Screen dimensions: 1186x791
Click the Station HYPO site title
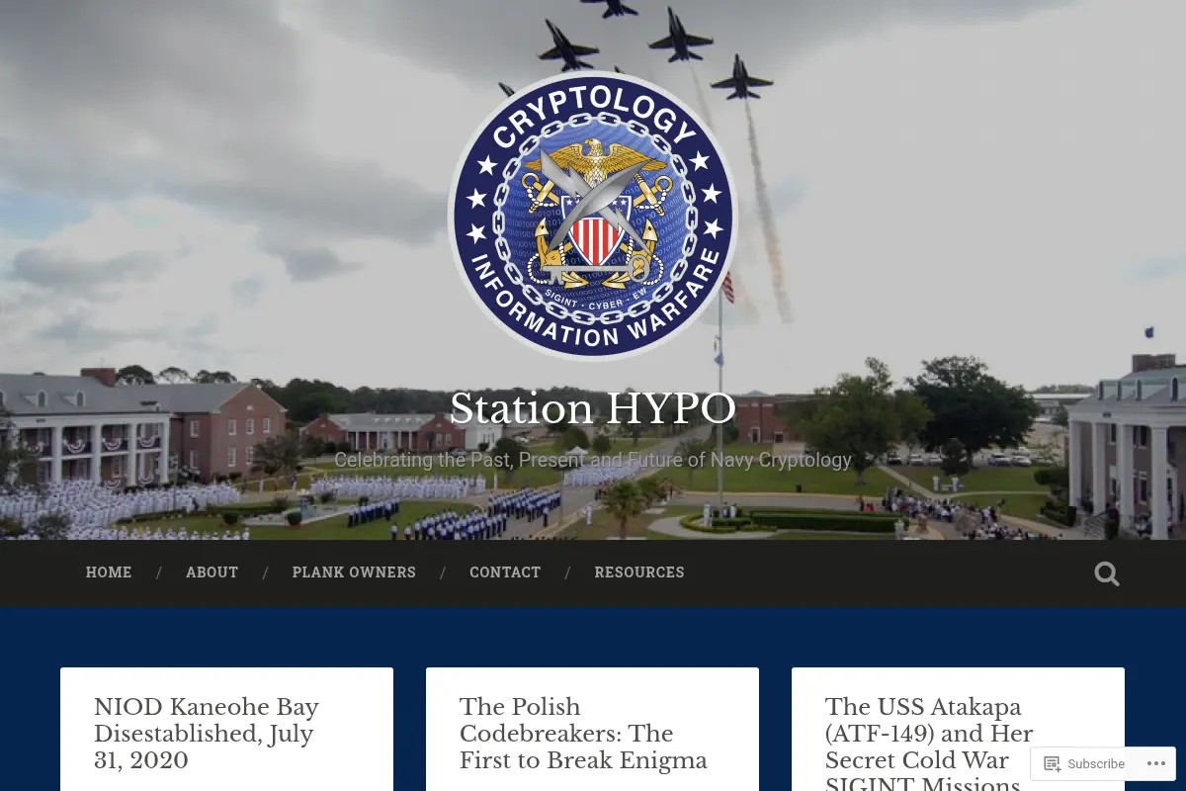pos(593,408)
